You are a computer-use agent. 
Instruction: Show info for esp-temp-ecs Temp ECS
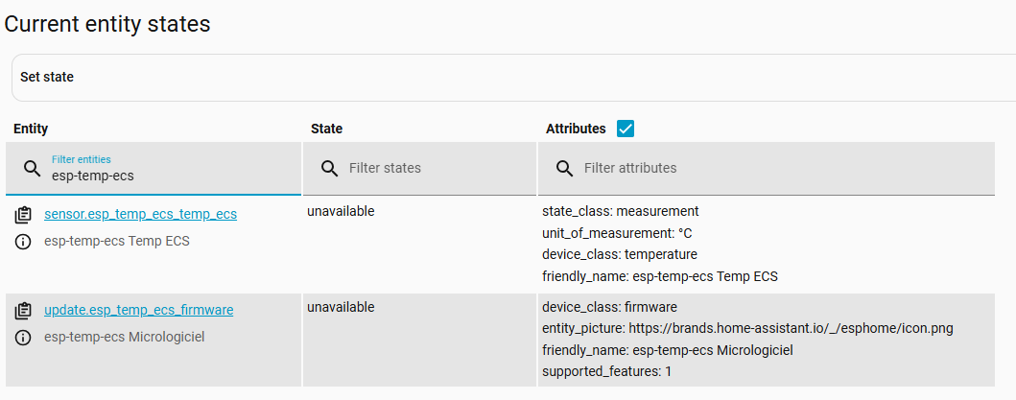pos(23,242)
